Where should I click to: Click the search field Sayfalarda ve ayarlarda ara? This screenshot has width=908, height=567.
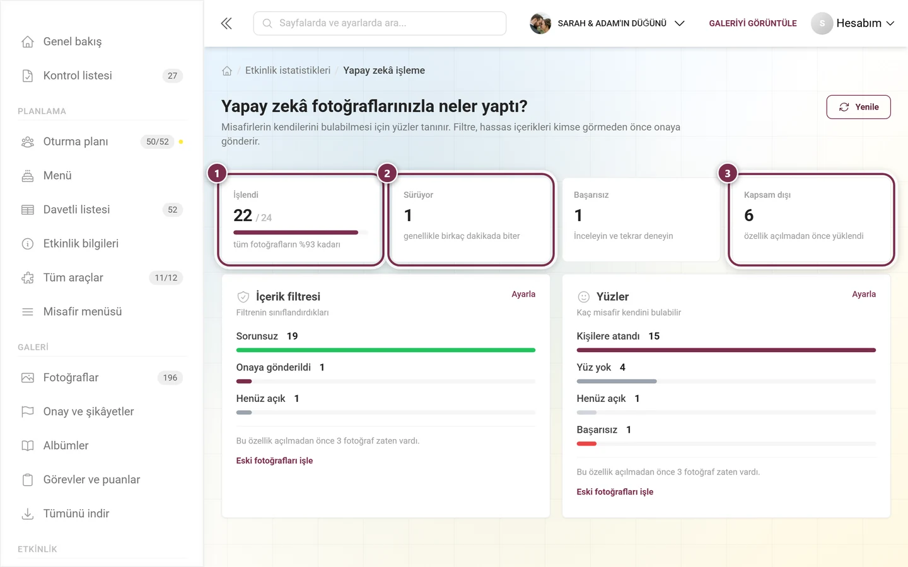[x=380, y=23]
